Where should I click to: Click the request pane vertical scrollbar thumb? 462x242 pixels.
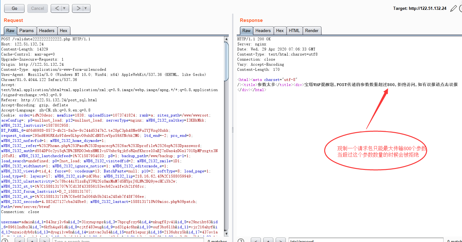(226, 60)
